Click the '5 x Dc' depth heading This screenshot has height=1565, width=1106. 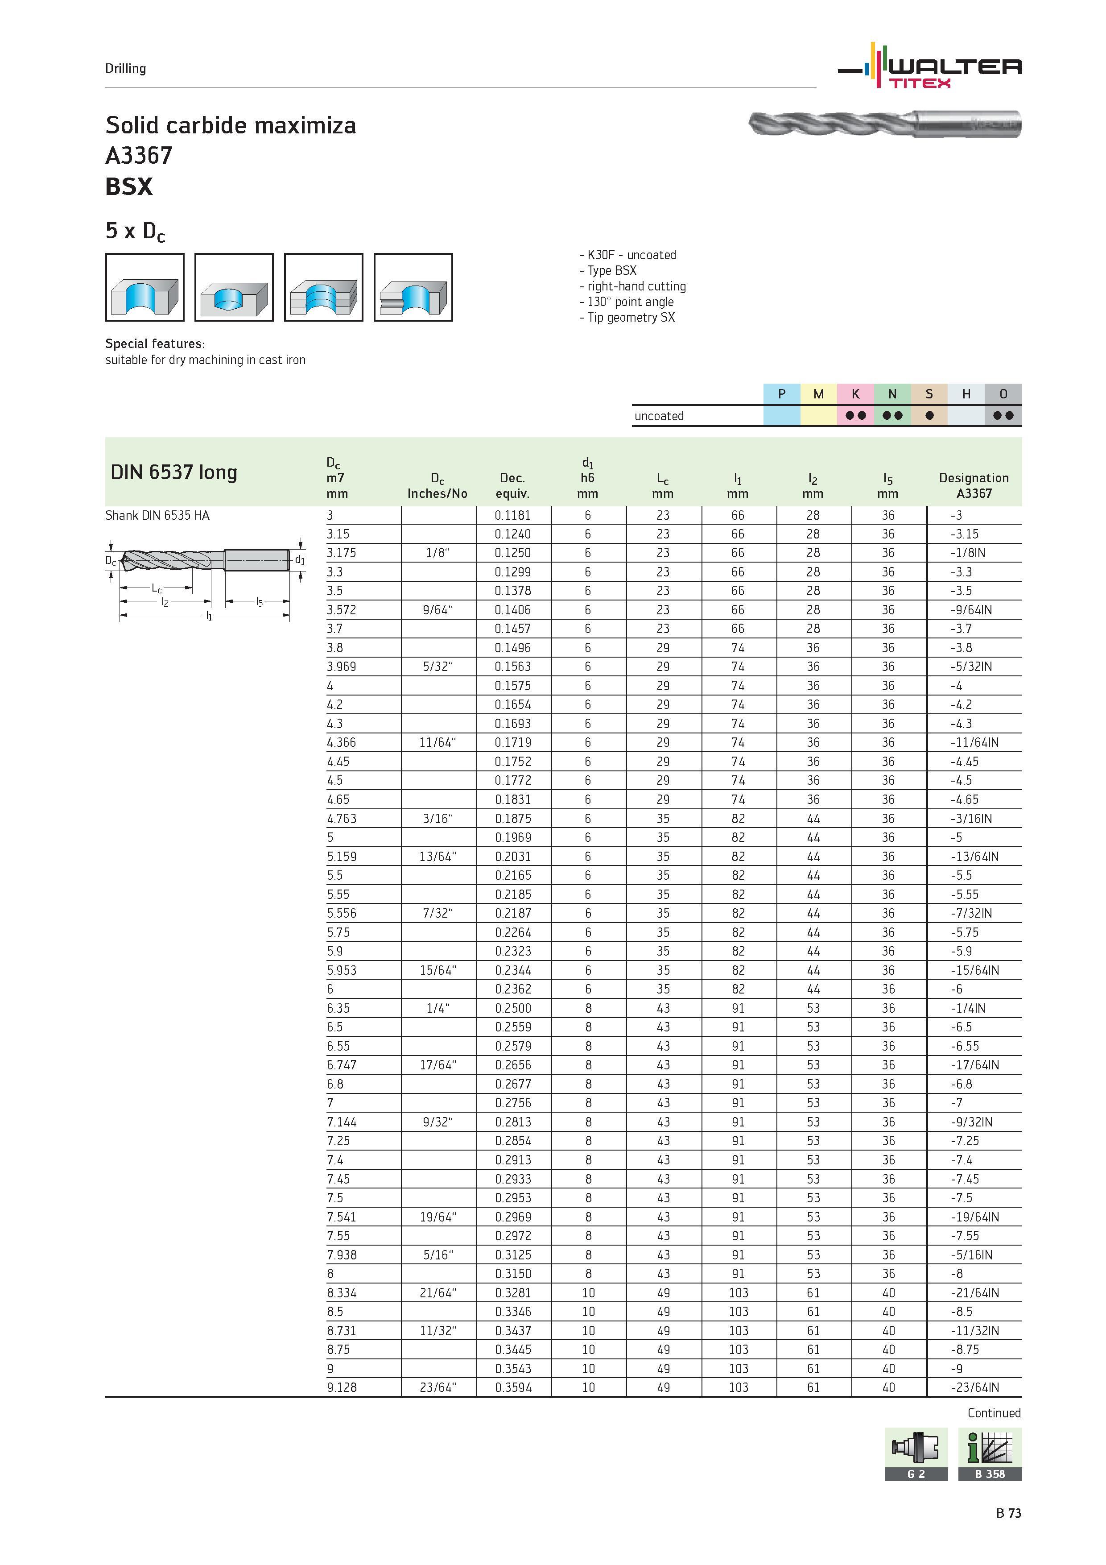coord(135,232)
